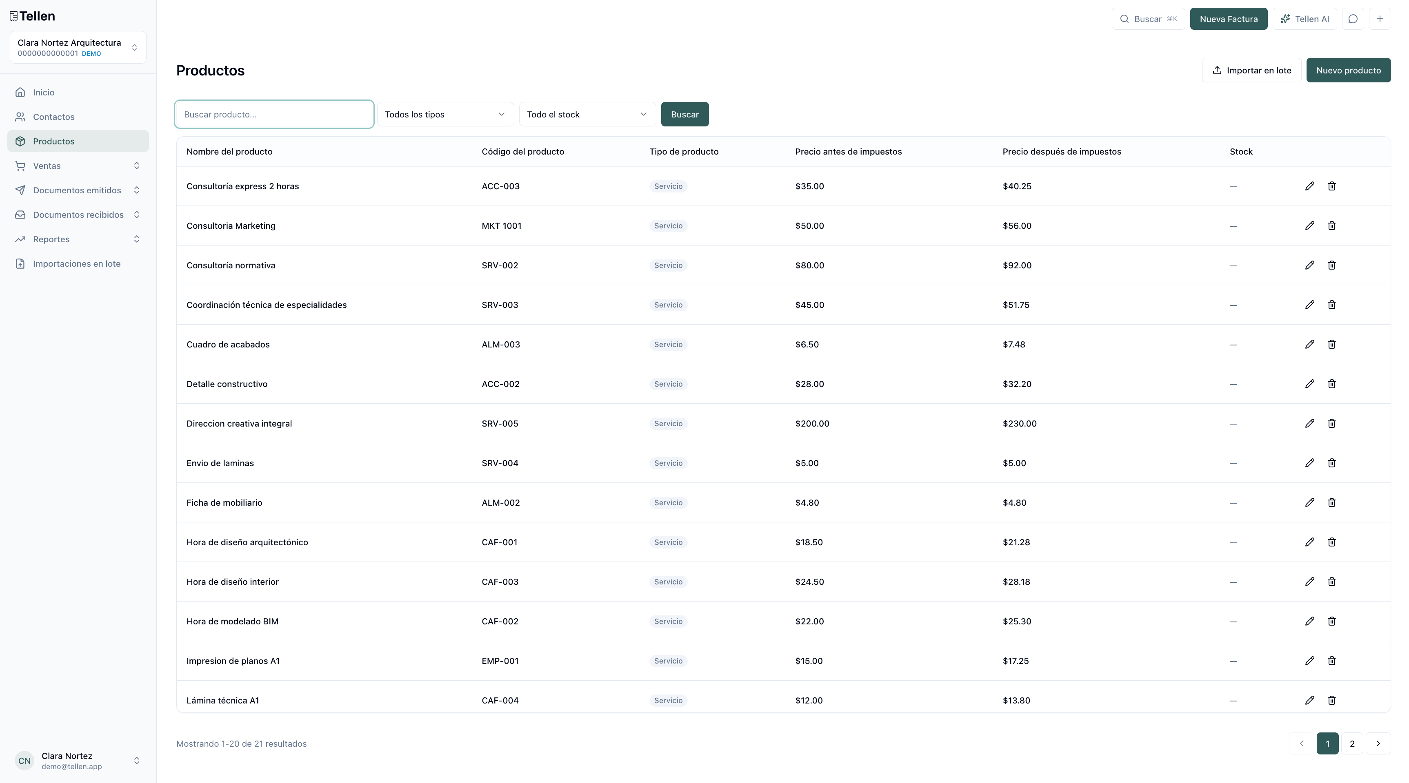Screen dimensions: 1409x783
Task: Click next page arrow
Action: [1378, 744]
